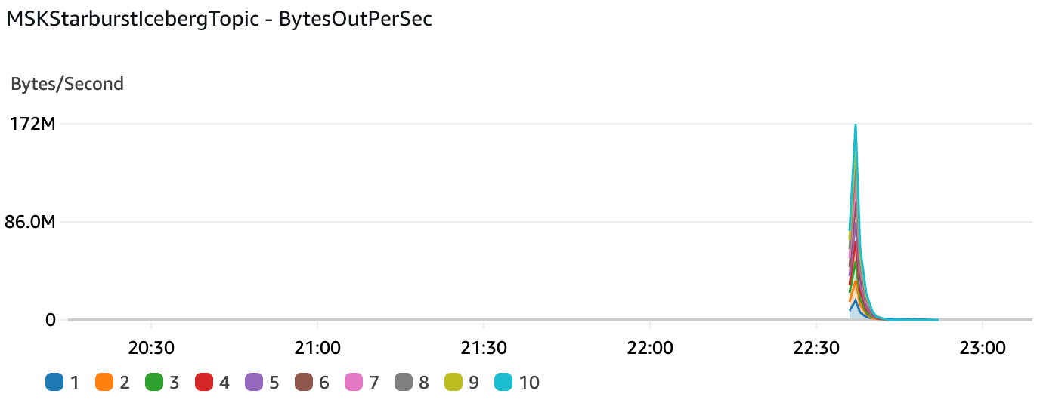Click the 22:00 time axis label
Screen dimensions: 1040x406
tap(650, 349)
